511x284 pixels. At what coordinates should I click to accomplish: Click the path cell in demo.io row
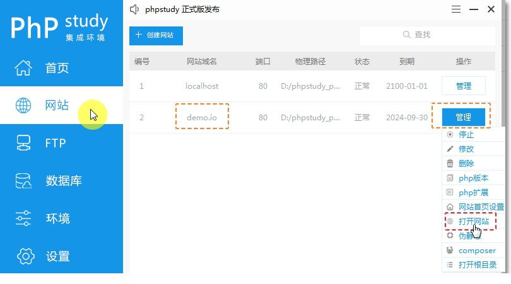coord(310,117)
